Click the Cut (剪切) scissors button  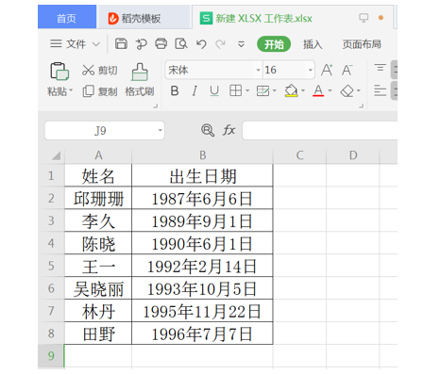pos(99,70)
